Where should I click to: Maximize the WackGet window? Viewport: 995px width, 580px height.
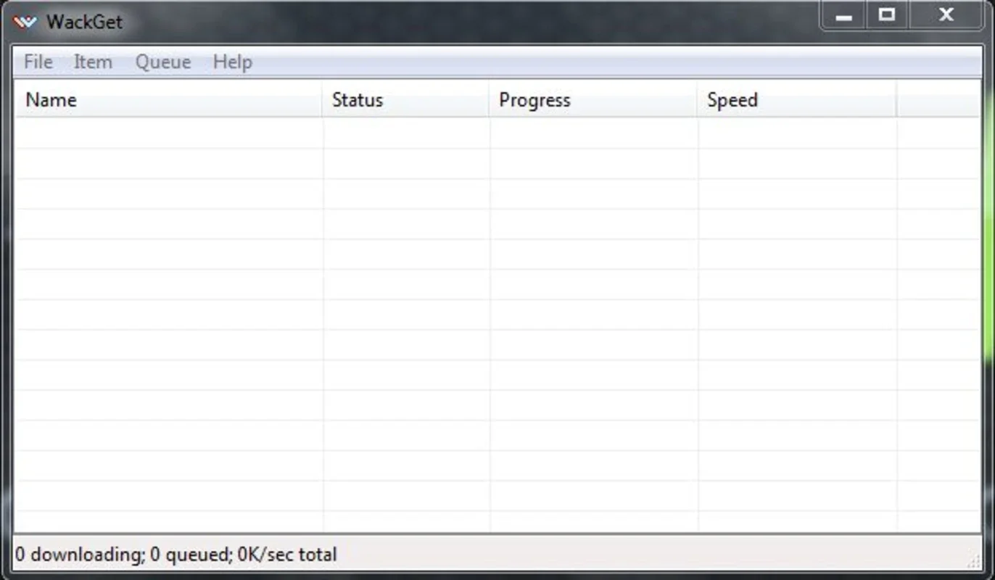886,15
